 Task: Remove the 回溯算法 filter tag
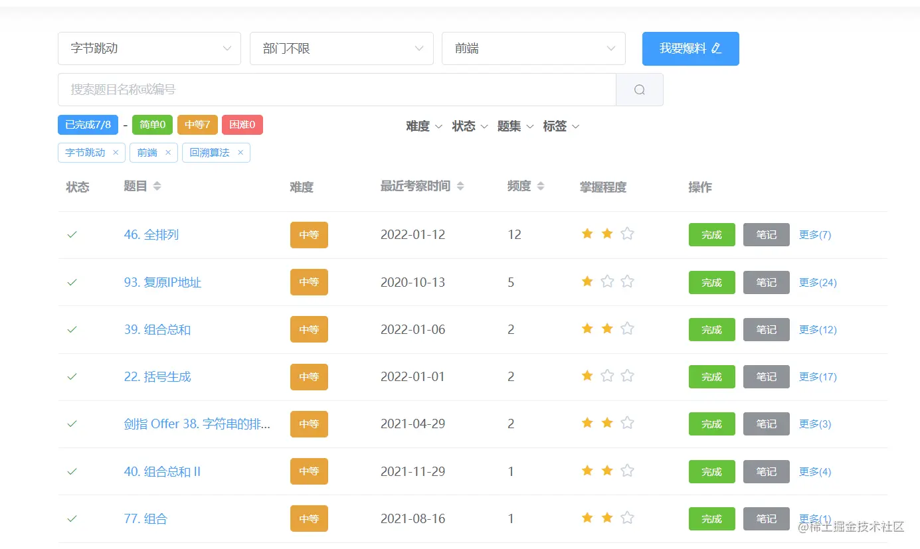coord(240,153)
